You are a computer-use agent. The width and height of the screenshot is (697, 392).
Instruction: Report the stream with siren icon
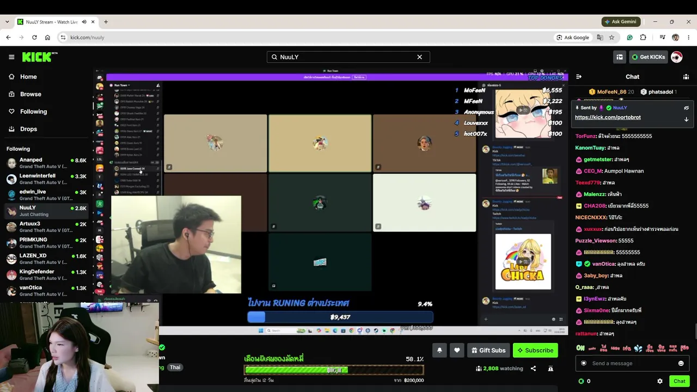(551, 369)
